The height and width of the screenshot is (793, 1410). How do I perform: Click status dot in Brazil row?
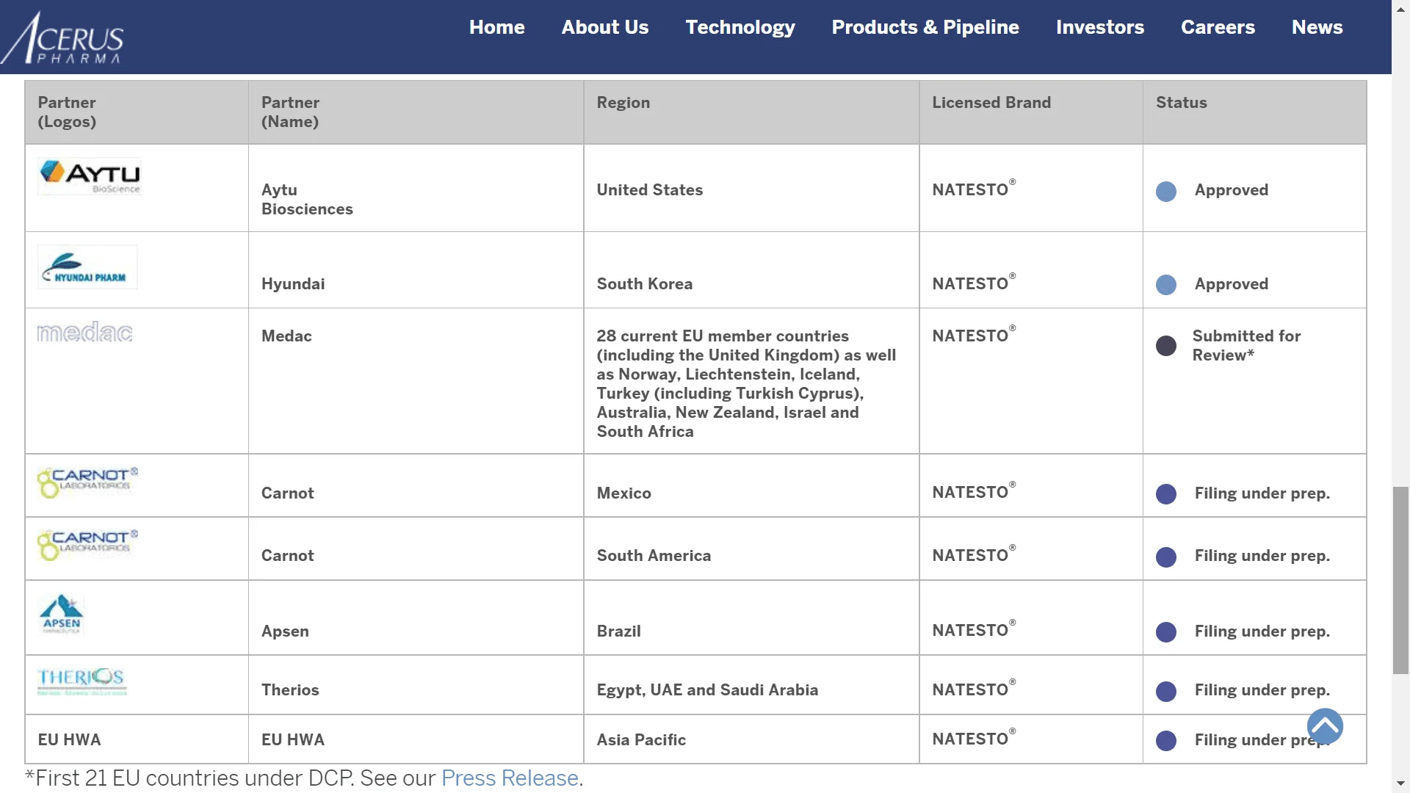pos(1166,632)
